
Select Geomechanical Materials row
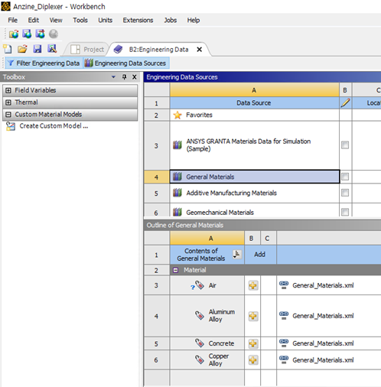255,211
